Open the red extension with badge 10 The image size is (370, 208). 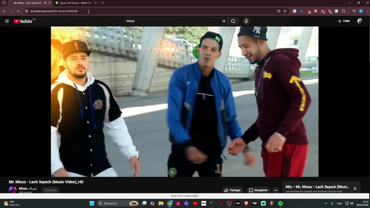(x=308, y=11)
